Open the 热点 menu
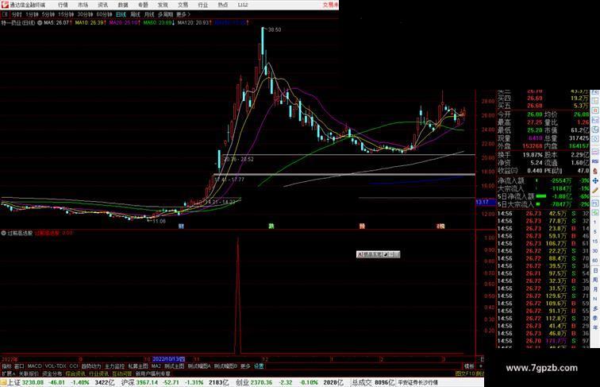The image size is (600, 387). (x=222, y=5)
